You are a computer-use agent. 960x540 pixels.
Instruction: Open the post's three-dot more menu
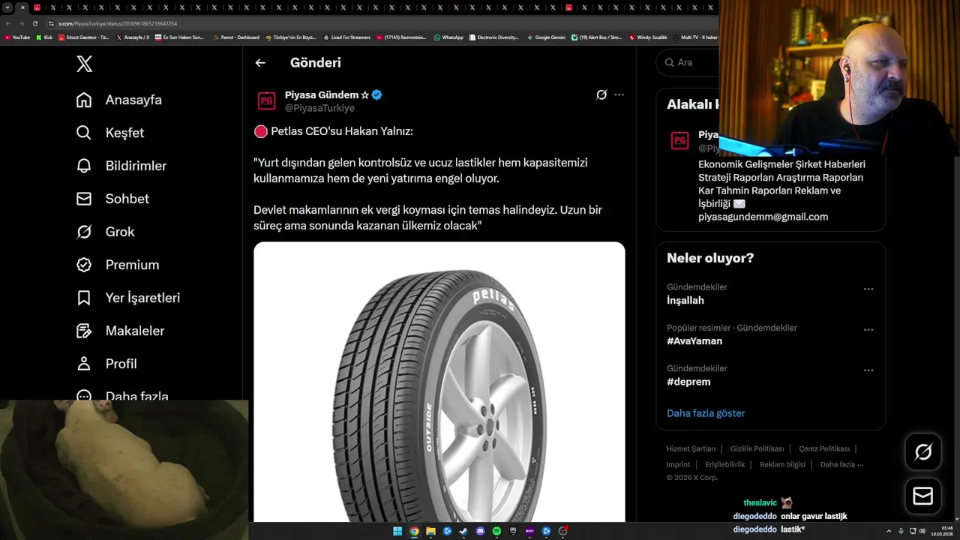pos(619,94)
